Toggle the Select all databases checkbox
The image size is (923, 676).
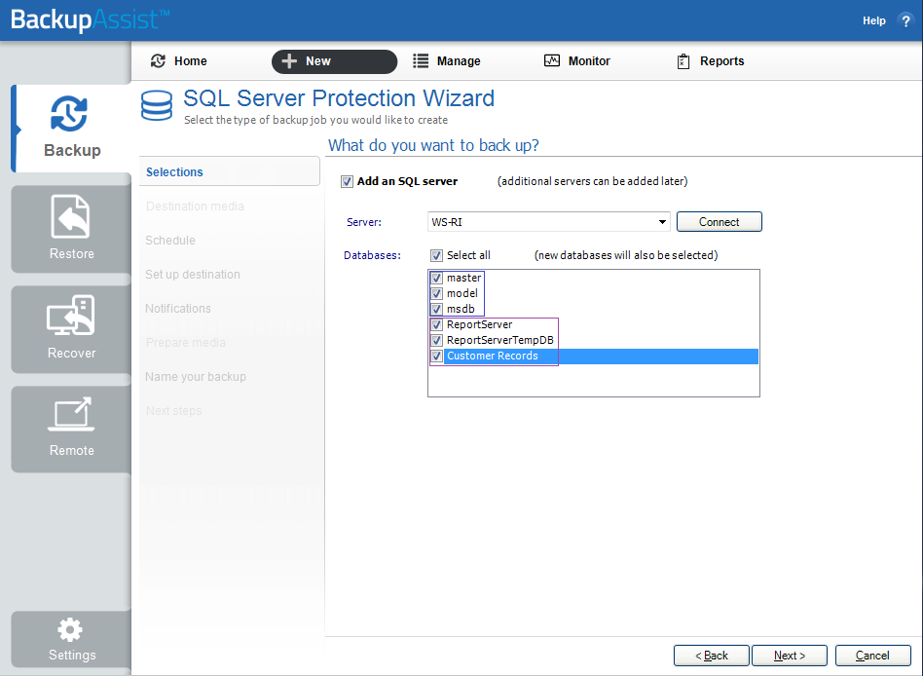(436, 255)
